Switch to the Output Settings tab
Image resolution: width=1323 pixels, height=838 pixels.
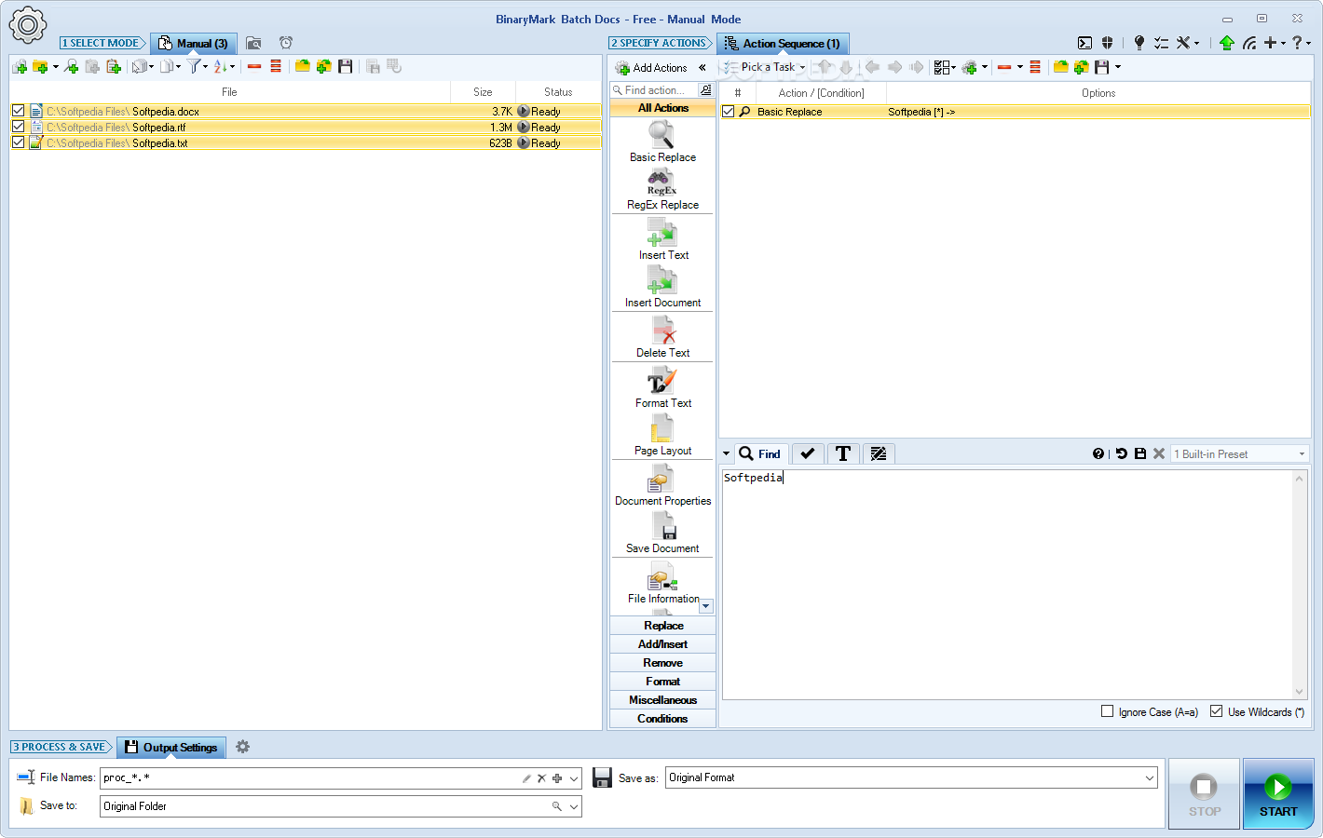point(170,748)
